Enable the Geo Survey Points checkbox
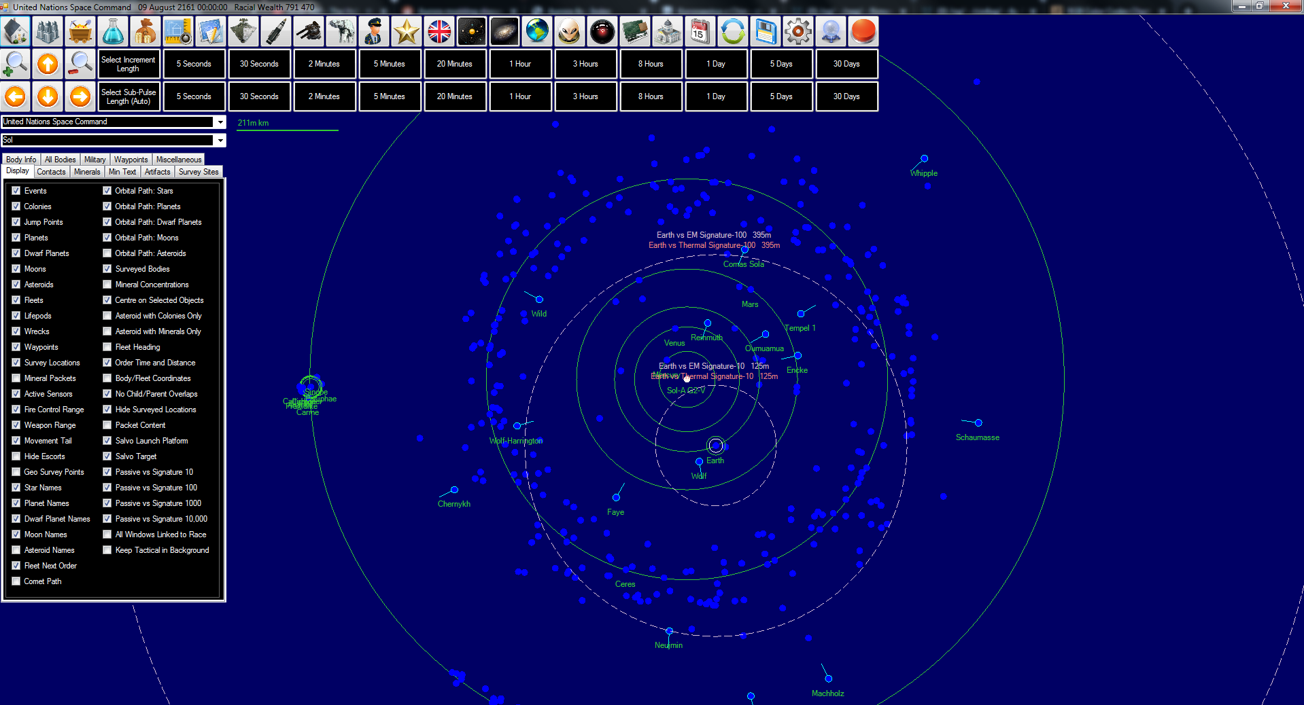Image resolution: width=1304 pixels, height=705 pixels. pos(16,472)
